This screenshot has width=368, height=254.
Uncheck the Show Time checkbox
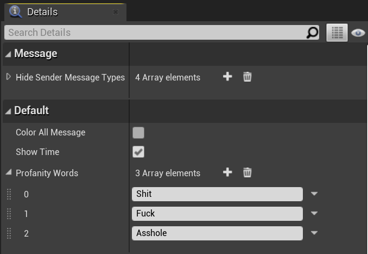(x=138, y=152)
